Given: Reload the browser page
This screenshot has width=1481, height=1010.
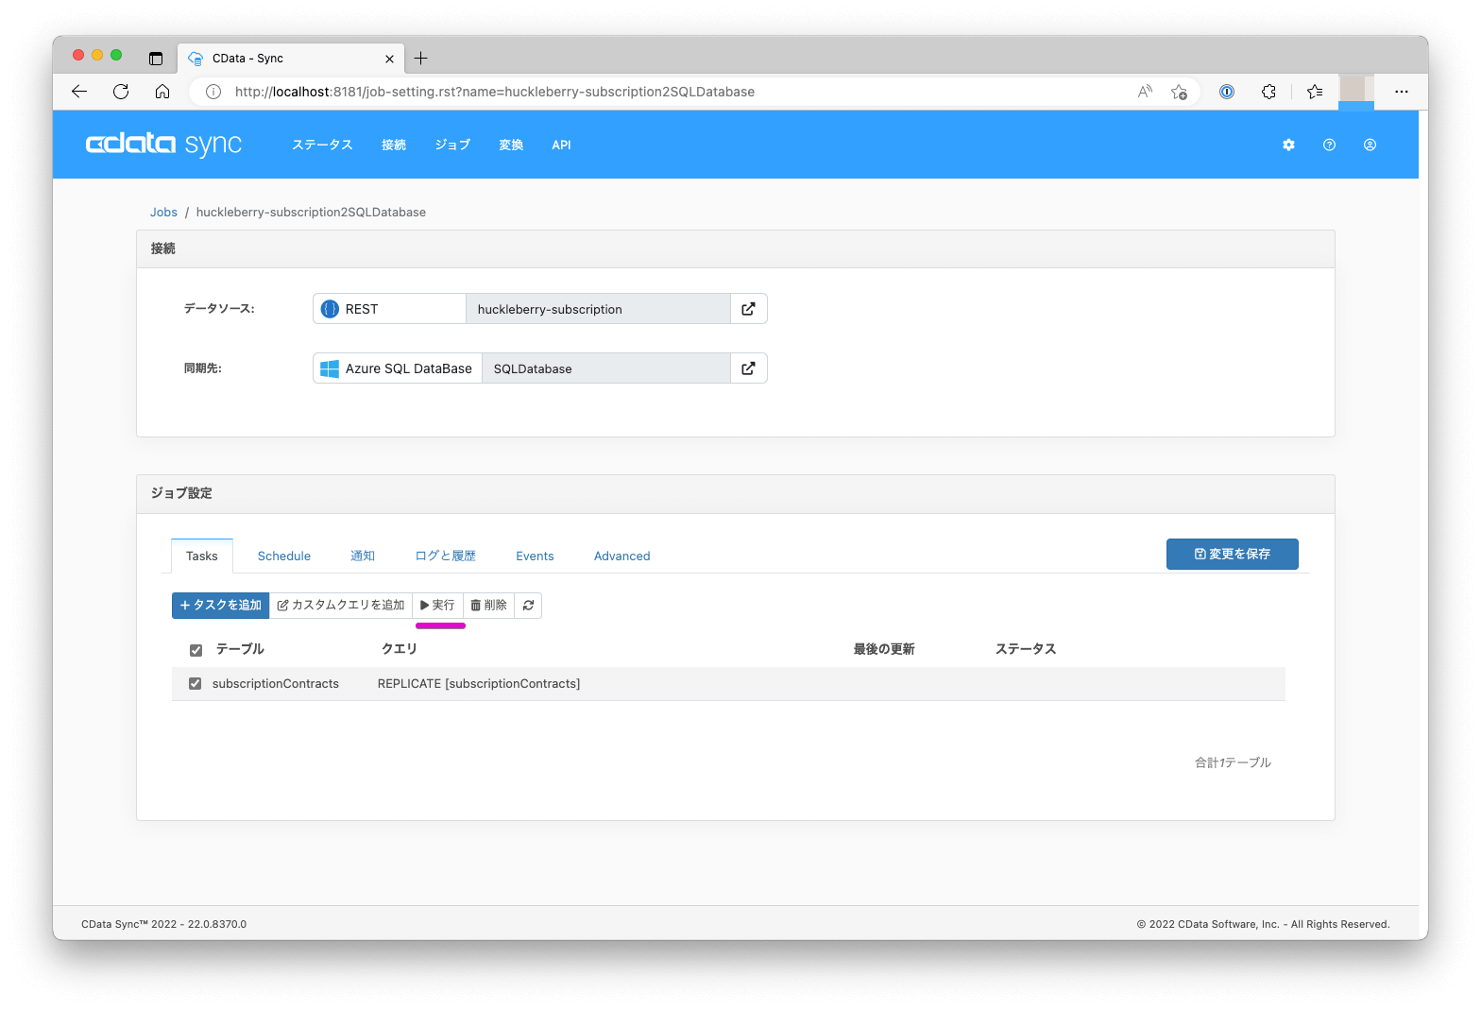Looking at the screenshot, I should click(121, 92).
